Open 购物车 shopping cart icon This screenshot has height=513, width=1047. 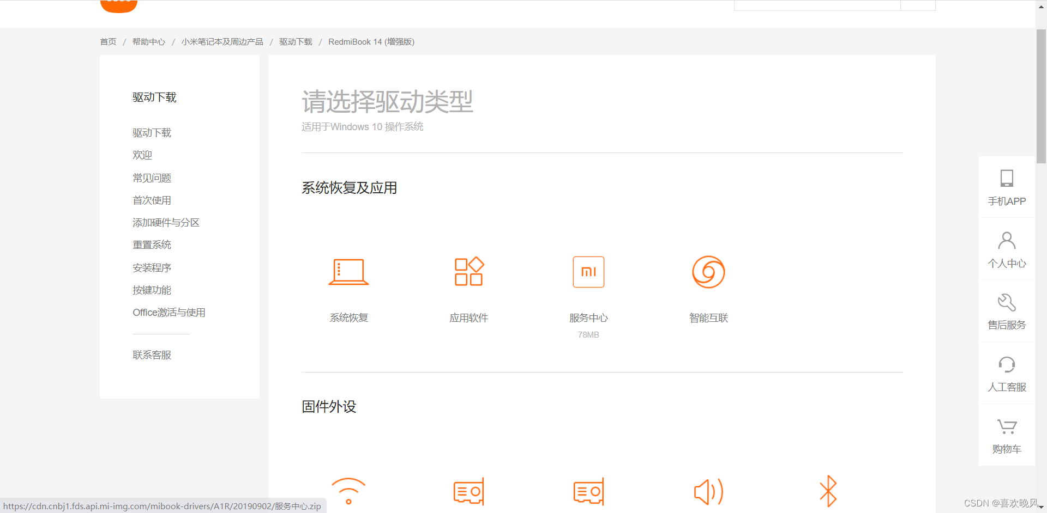pyautogui.click(x=1007, y=426)
